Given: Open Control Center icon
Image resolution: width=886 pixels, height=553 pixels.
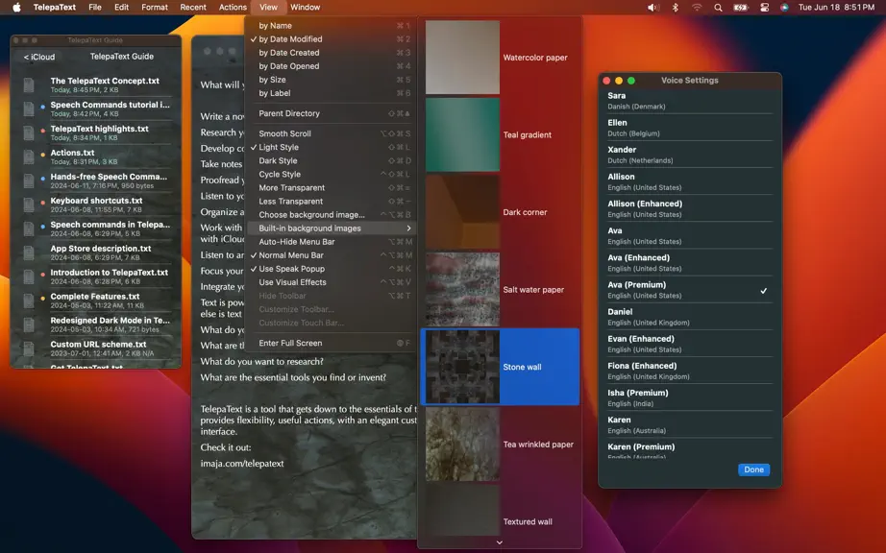Looking at the screenshot, I should [x=765, y=8].
